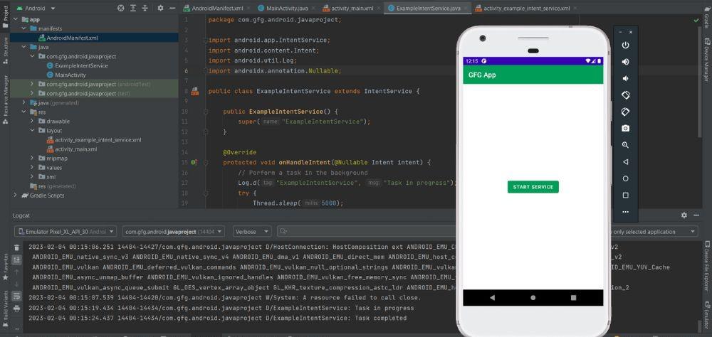Click the select opened file target icon

tap(120, 8)
